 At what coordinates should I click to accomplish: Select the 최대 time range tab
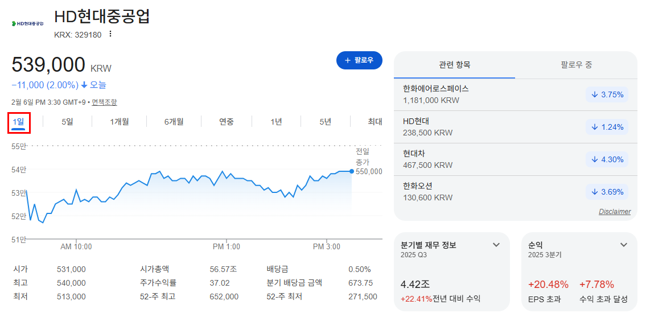pos(375,122)
